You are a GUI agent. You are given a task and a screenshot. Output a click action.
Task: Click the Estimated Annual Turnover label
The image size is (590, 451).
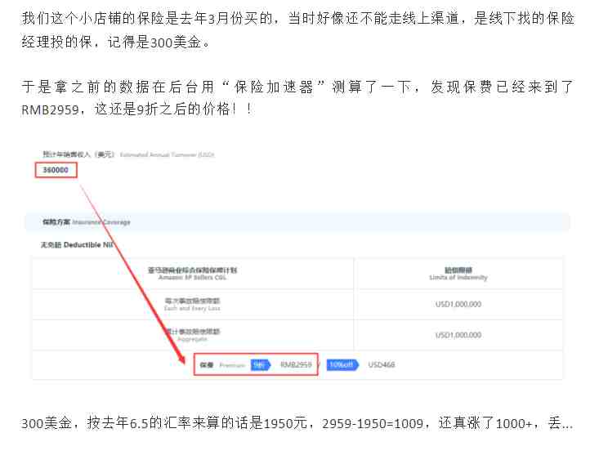(128, 154)
